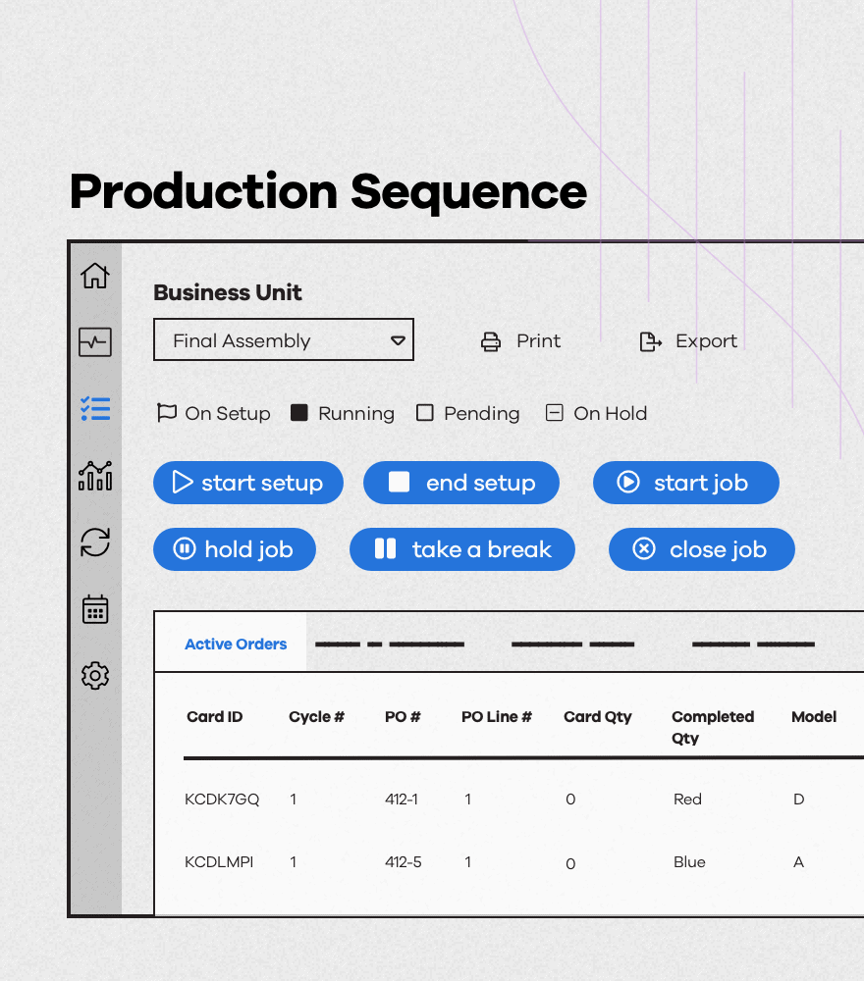Toggle the Running status checkbox

tap(299, 413)
